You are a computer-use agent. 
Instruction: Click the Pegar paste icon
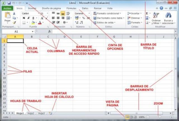pos(8,15)
